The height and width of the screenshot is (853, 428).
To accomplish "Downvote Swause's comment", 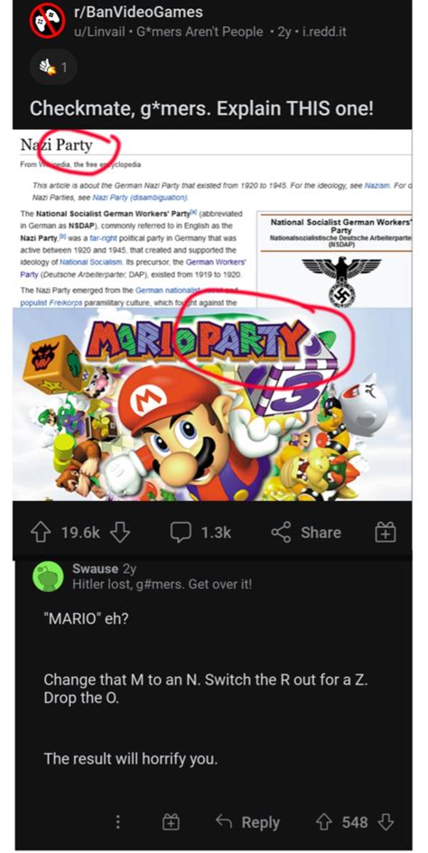I will [x=386, y=822].
